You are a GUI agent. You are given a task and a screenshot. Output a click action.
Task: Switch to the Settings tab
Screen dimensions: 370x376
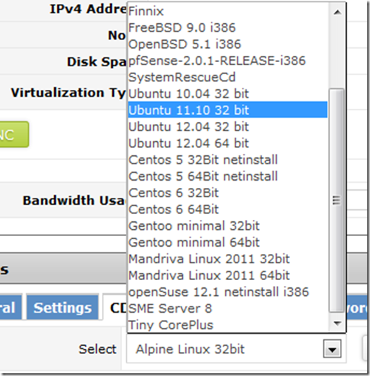pyautogui.click(x=63, y=307)
